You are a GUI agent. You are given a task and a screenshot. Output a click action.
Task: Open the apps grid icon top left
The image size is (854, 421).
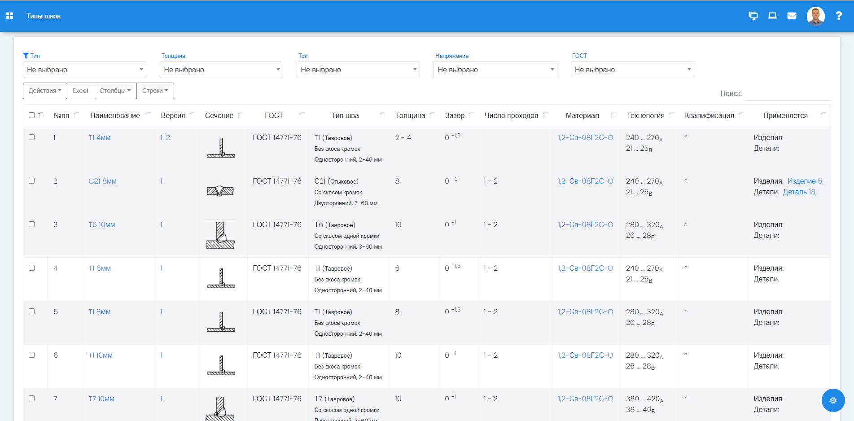point(9,16)
